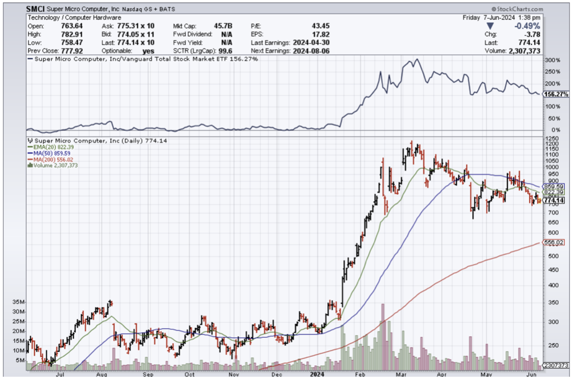Screen dimensions: 575x385
Task: Click the Aug label on the time axis
Action: (102, 375)
